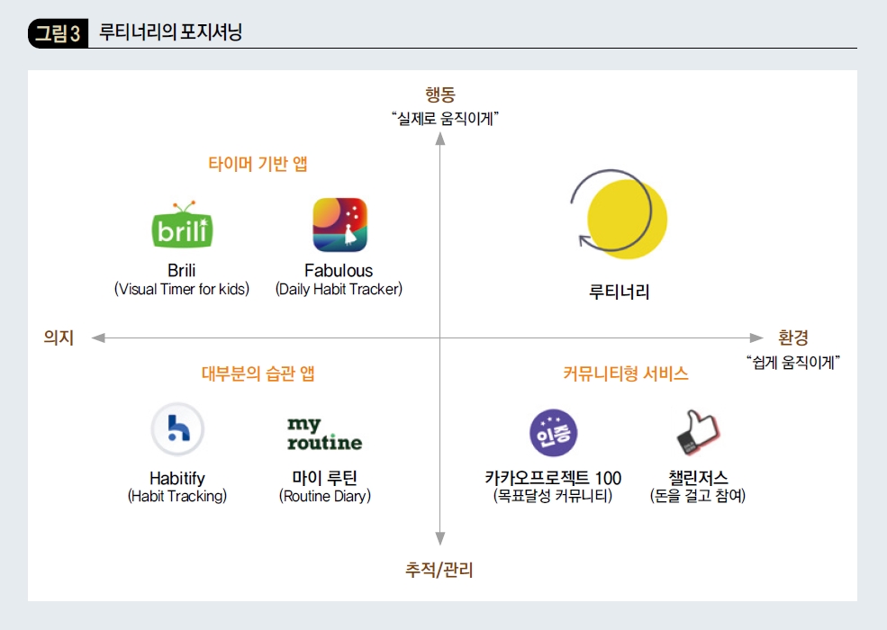Click the yellow circle Routinery logo
Viewport: 887px width, 630px height.
pyautogui.click(x=619, y=214)
